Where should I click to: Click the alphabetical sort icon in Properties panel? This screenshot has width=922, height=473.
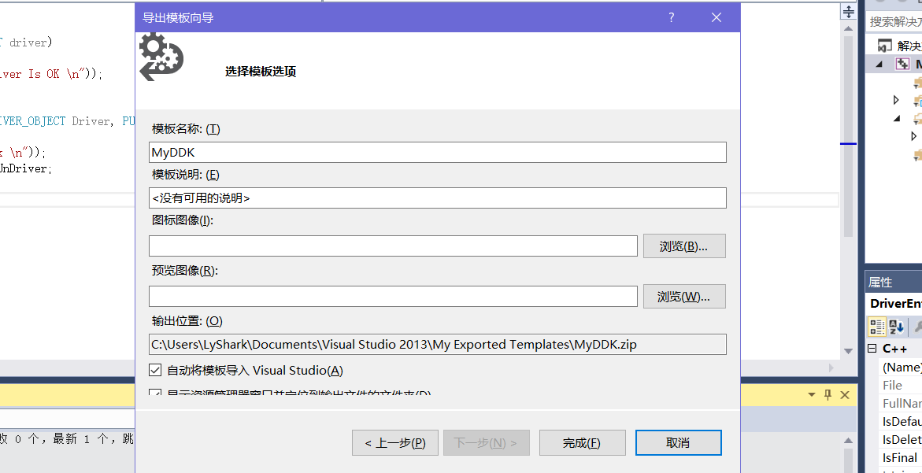coord(895,327)
